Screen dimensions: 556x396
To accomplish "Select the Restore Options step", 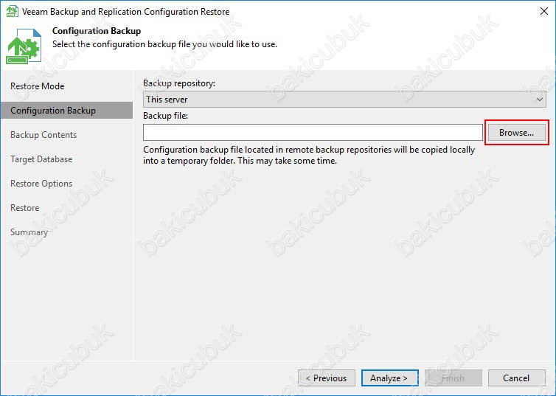I will [41, 184].
